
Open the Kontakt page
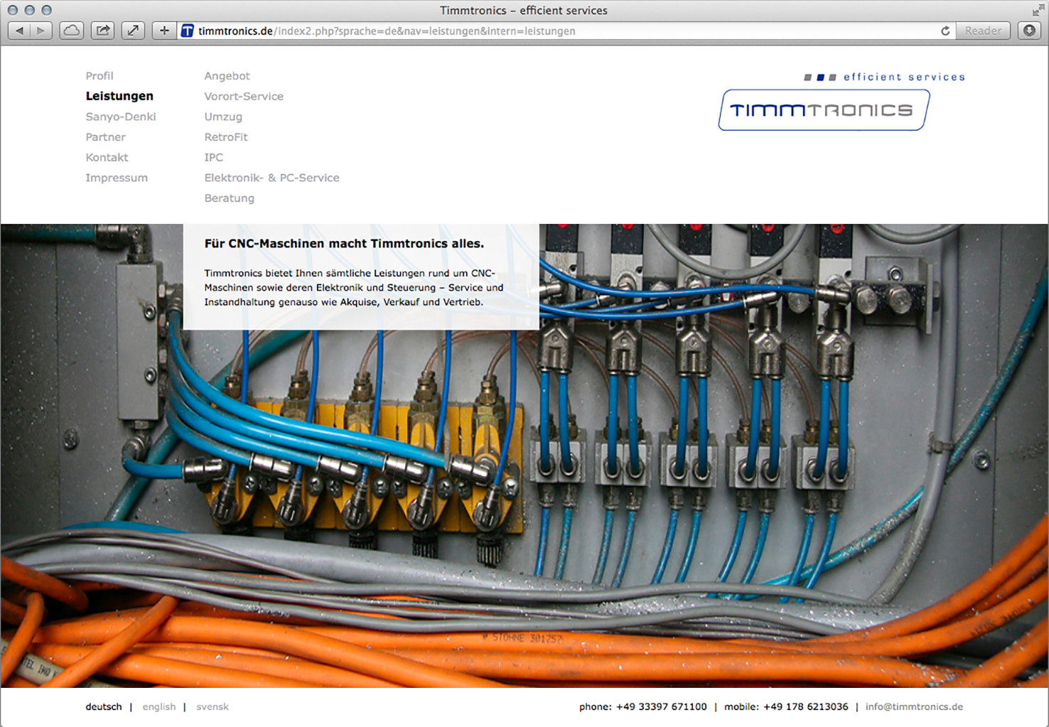coord(107,158)
